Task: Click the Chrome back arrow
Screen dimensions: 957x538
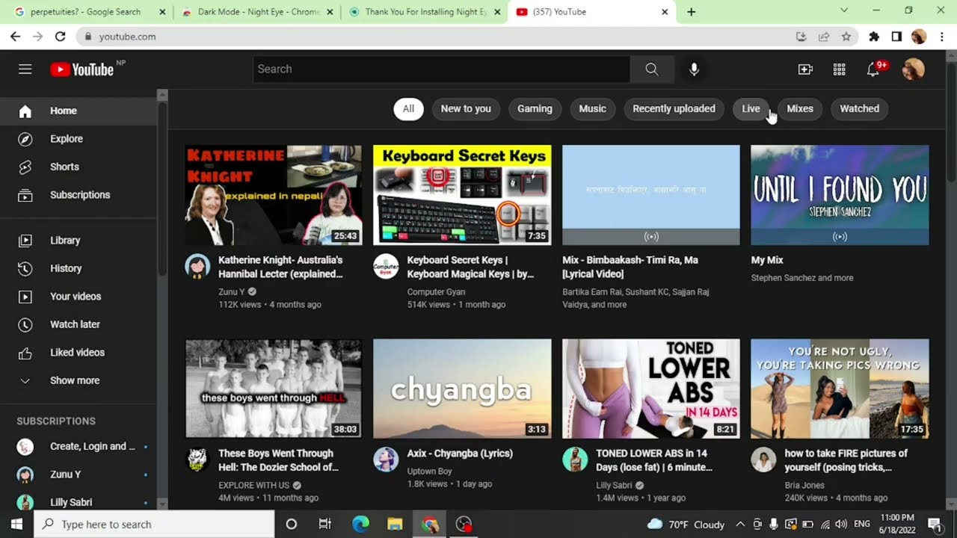Action: point(15,36)
